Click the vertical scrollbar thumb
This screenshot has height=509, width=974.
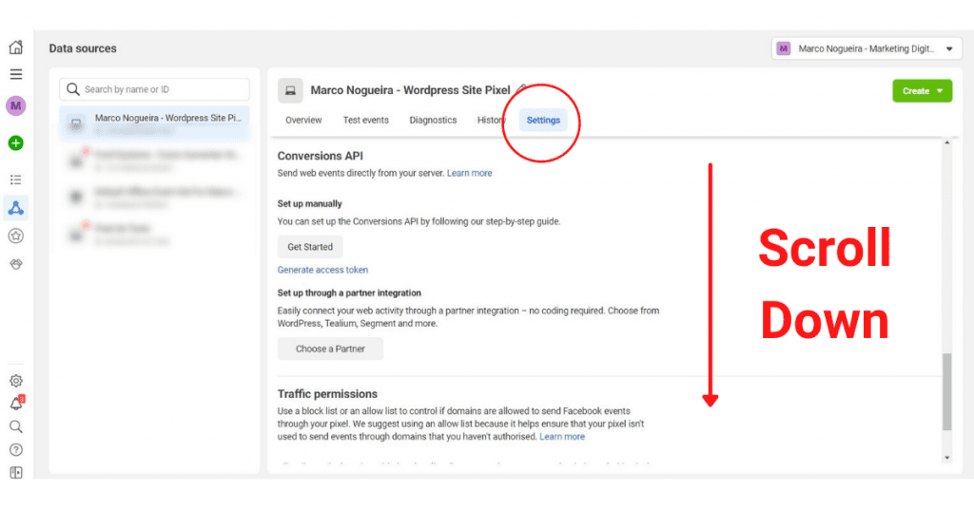(946, 392)
